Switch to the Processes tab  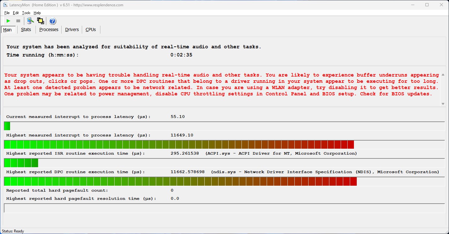(49, 29)
